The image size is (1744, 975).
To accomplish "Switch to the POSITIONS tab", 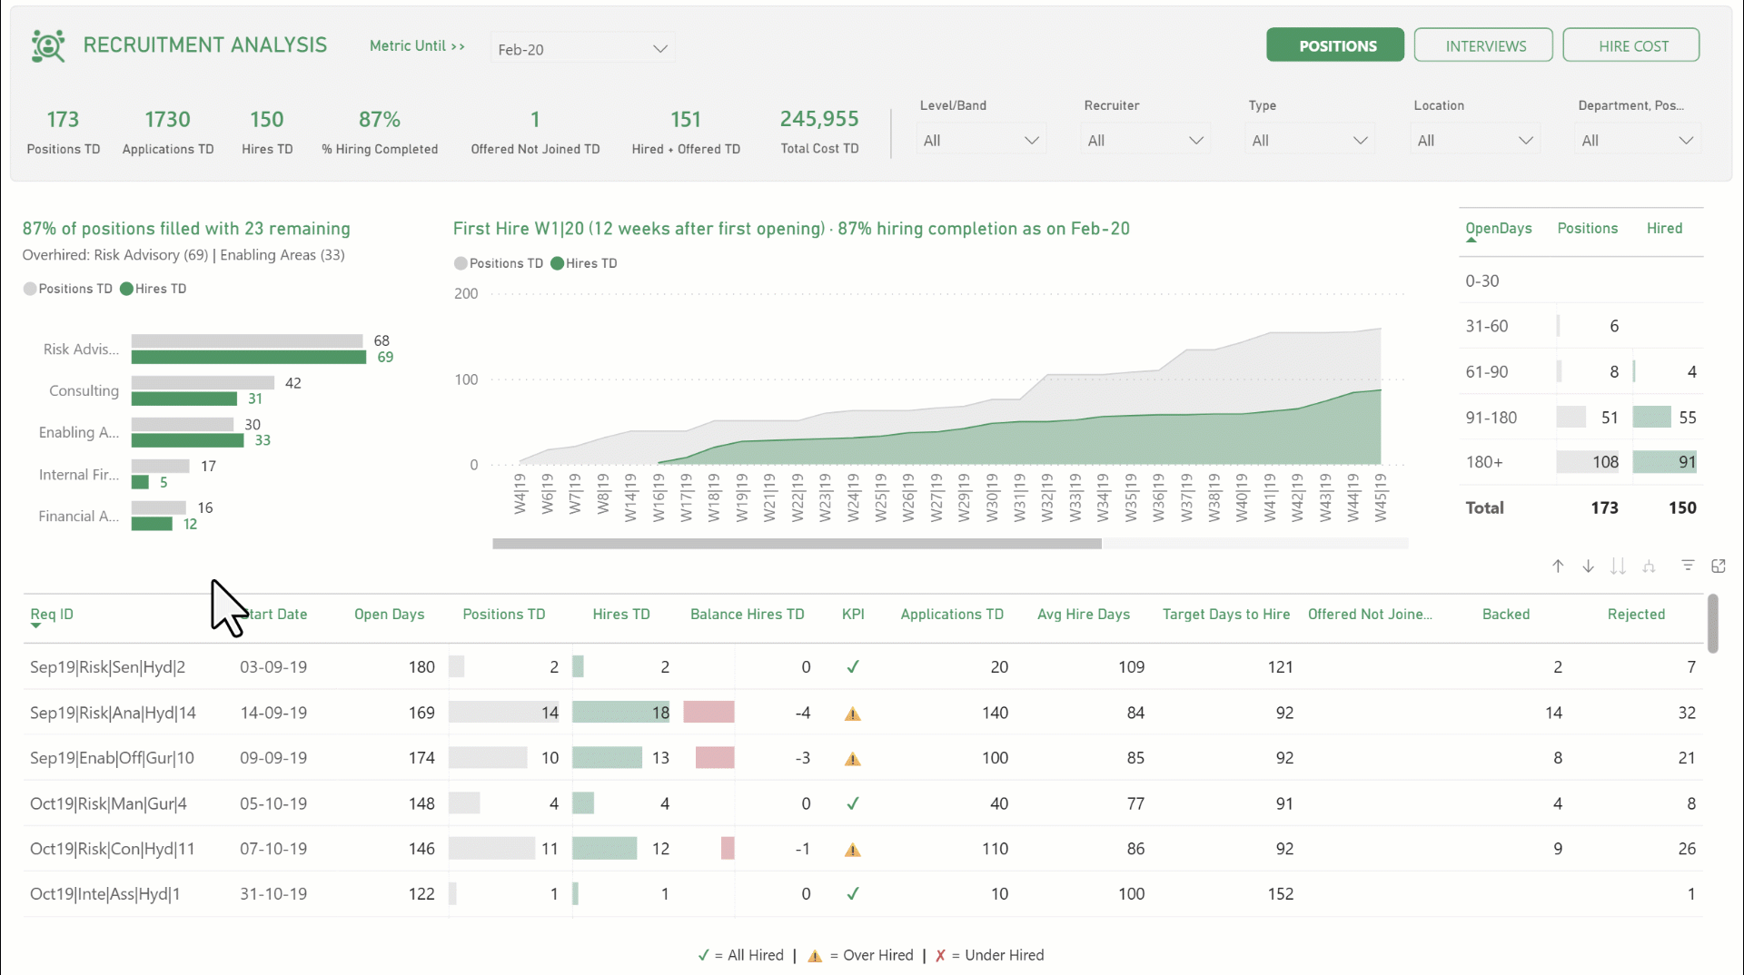I will (x=1335, y=45).
